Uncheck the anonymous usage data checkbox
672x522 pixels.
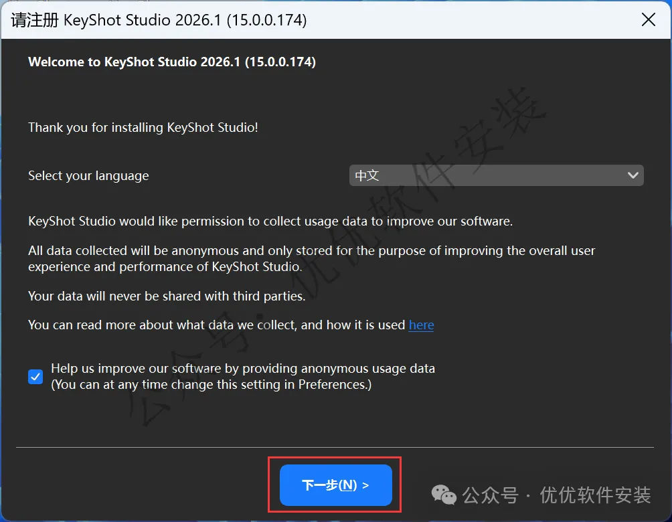click(35, 377)
